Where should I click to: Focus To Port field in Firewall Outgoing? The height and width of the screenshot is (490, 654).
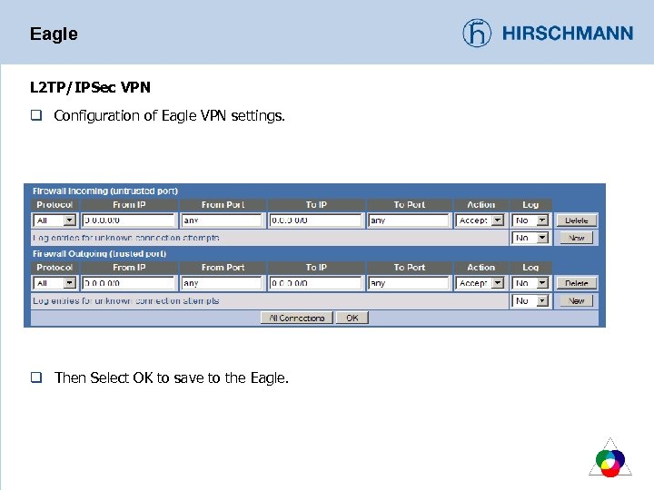(409, 283)
